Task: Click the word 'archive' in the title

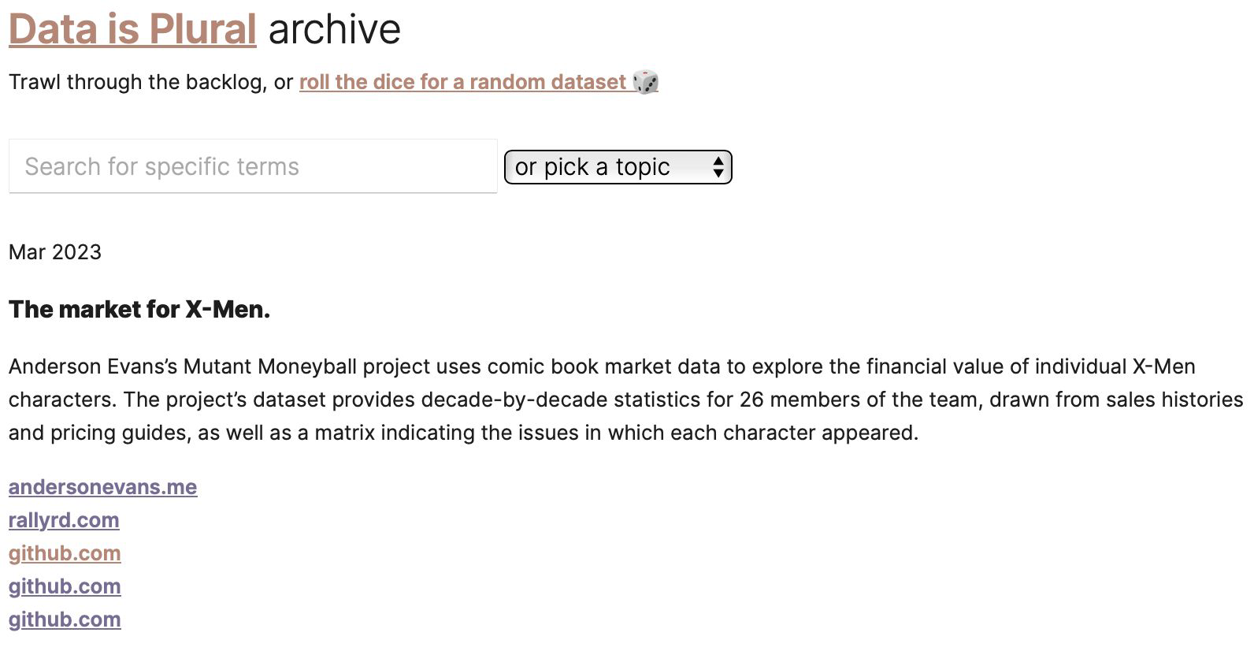Action: 334,29
